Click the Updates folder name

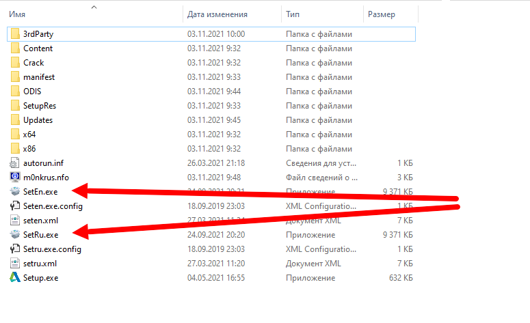pyautogui.click(x=38, y=120)
